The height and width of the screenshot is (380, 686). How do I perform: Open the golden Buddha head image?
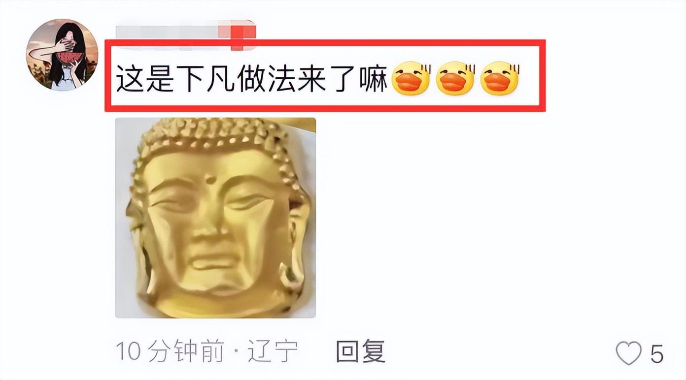click(215, 218)
